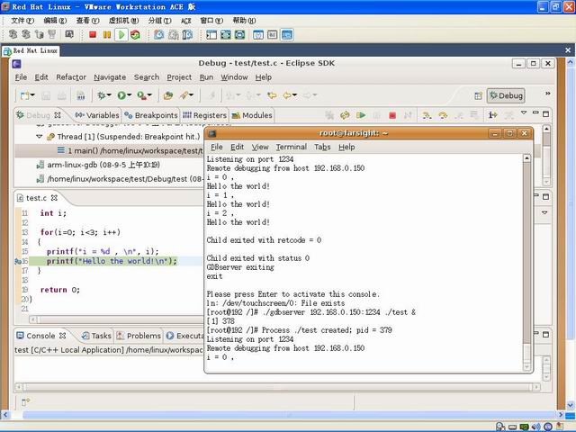The height and width of the screenshot is (432, 576).
Task: Open the Terminal menu in the terminal window
Action: tap(292, 147)
